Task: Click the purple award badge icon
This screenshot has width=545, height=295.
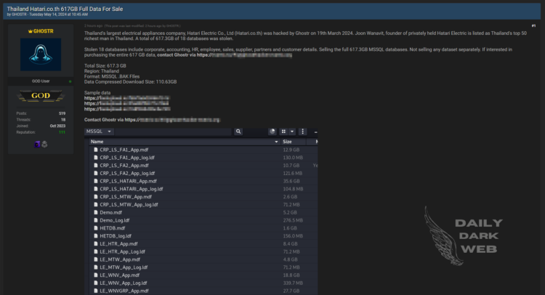Action: coord(37,144)
